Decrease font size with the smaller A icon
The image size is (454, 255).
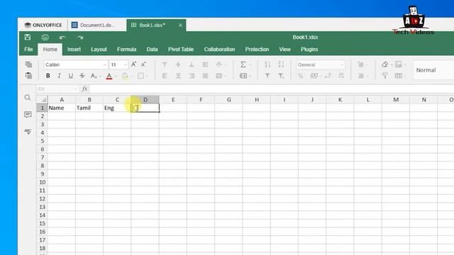click(143, 64)
